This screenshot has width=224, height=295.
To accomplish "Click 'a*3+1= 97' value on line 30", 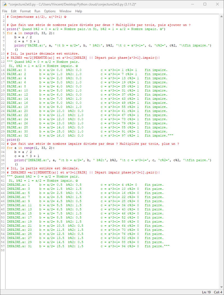I will (117, 135).
